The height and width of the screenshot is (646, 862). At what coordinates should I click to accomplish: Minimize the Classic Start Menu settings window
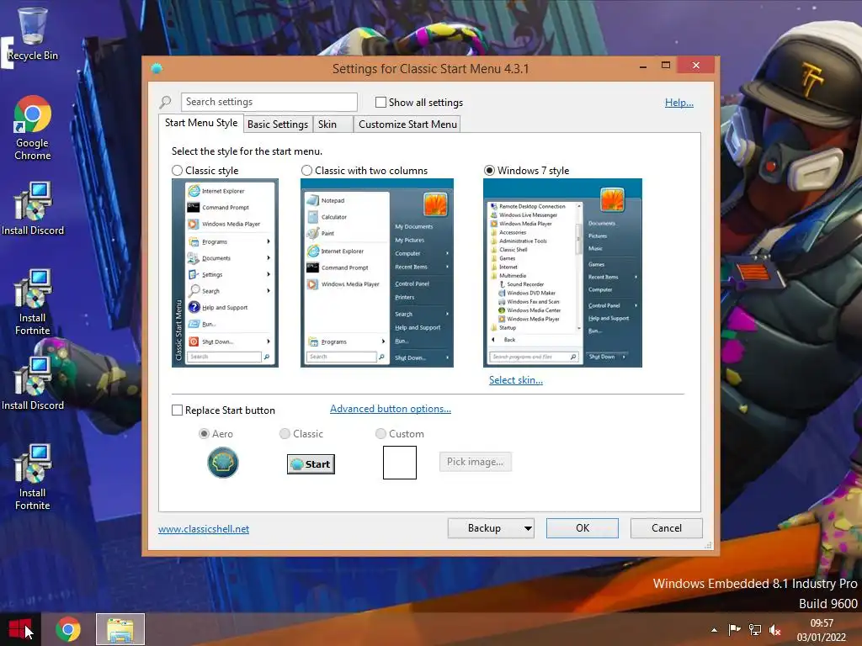(642, 66)
